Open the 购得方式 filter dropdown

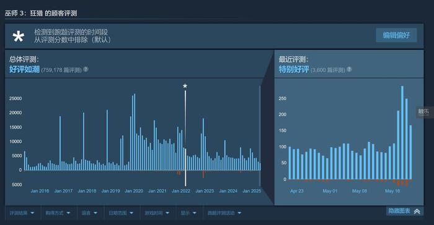58,213
